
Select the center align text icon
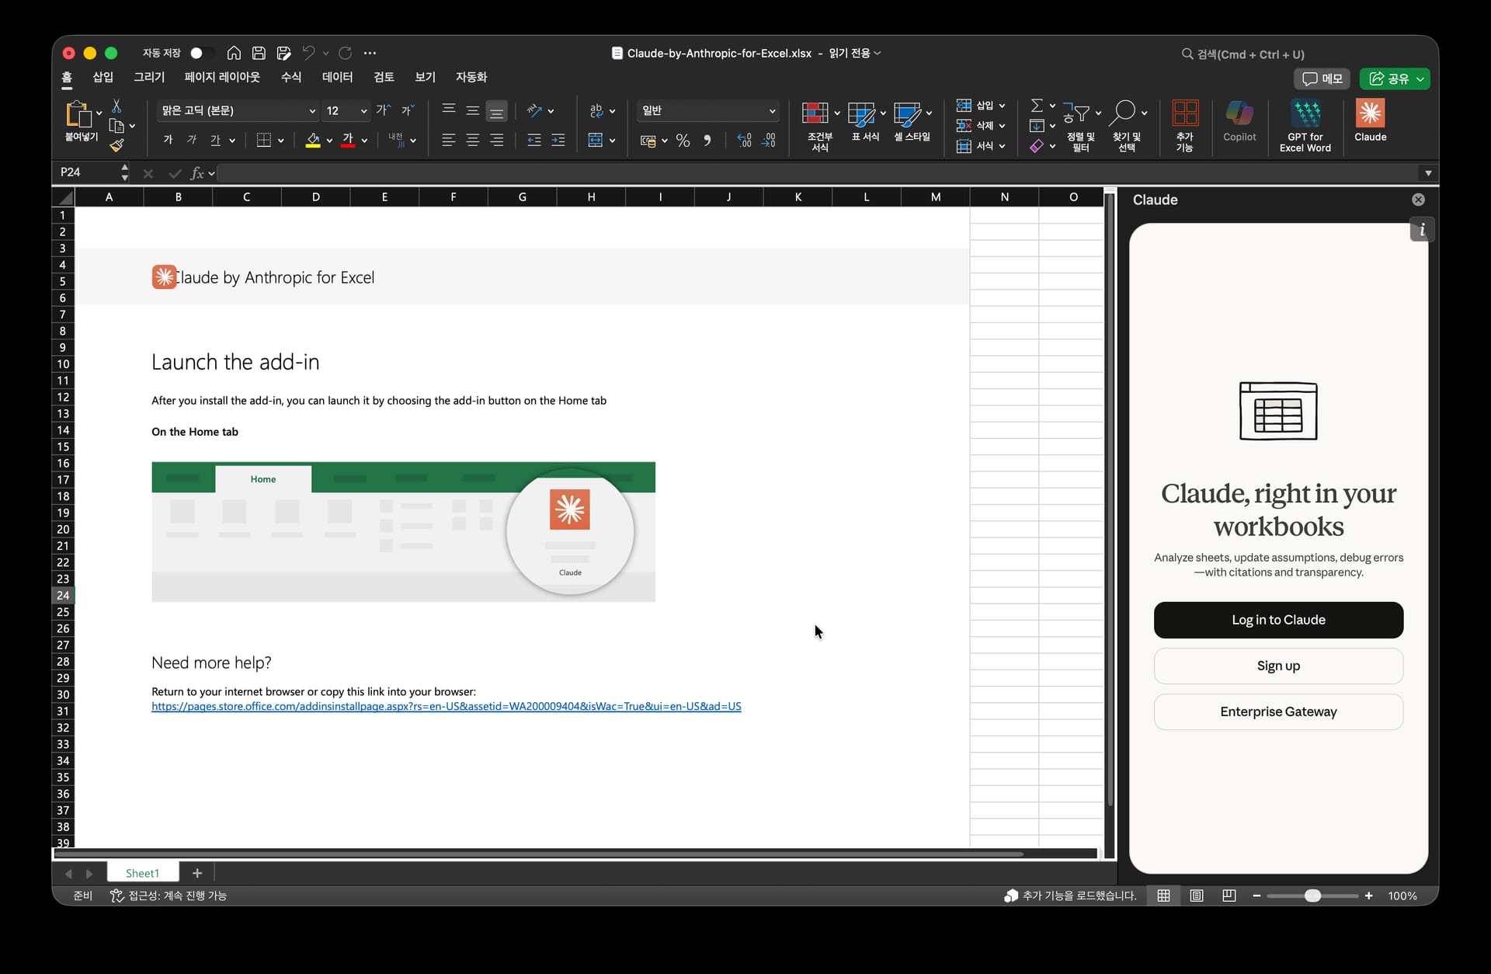point(472,141)
